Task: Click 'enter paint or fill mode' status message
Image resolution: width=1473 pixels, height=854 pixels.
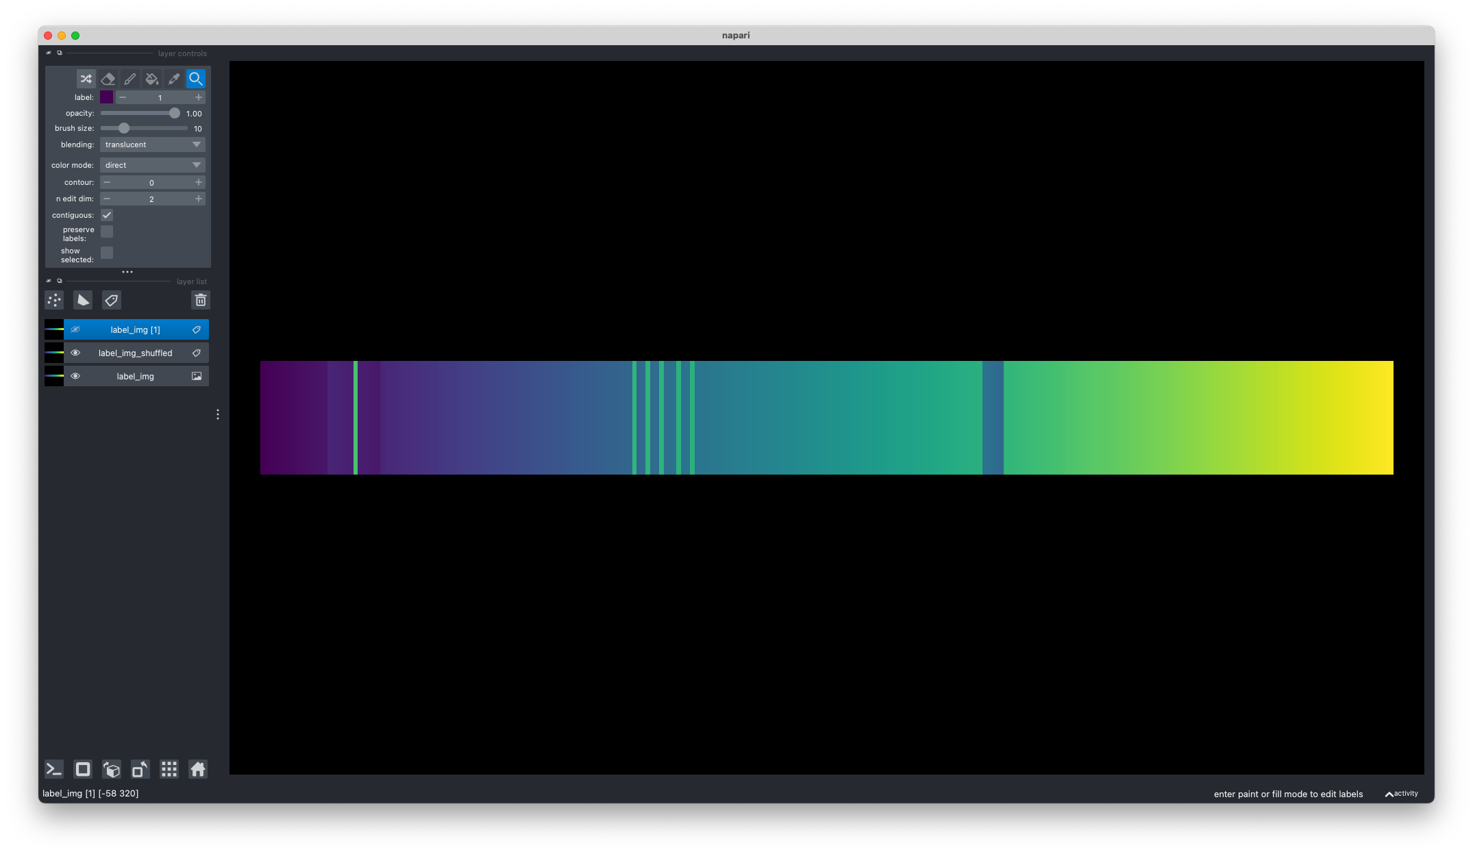Action: click(x=1288, y=794)
